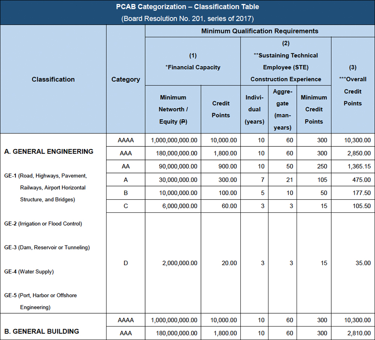Select 'Credit Points' subheader under Financial Capacity
This screenshot has width=375, height=340.
tap(221, 109)
